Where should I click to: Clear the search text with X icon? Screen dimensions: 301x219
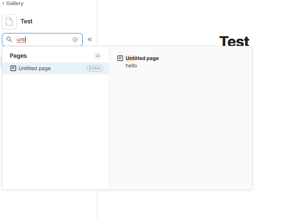click(x=75, y=39)
